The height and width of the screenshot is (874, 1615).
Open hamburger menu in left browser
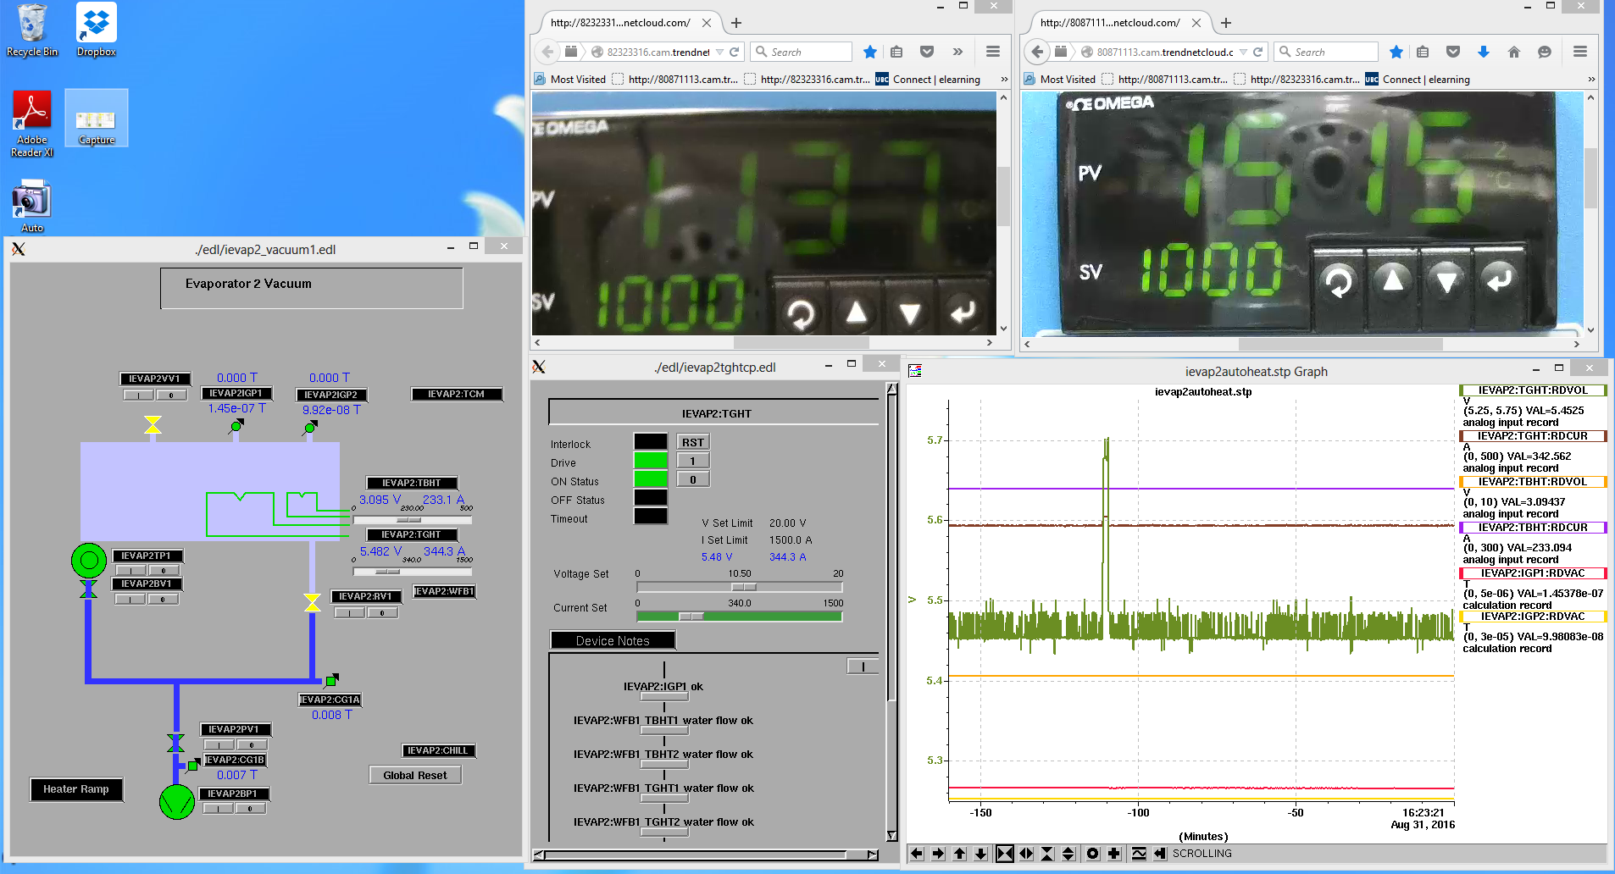(993, 52)
